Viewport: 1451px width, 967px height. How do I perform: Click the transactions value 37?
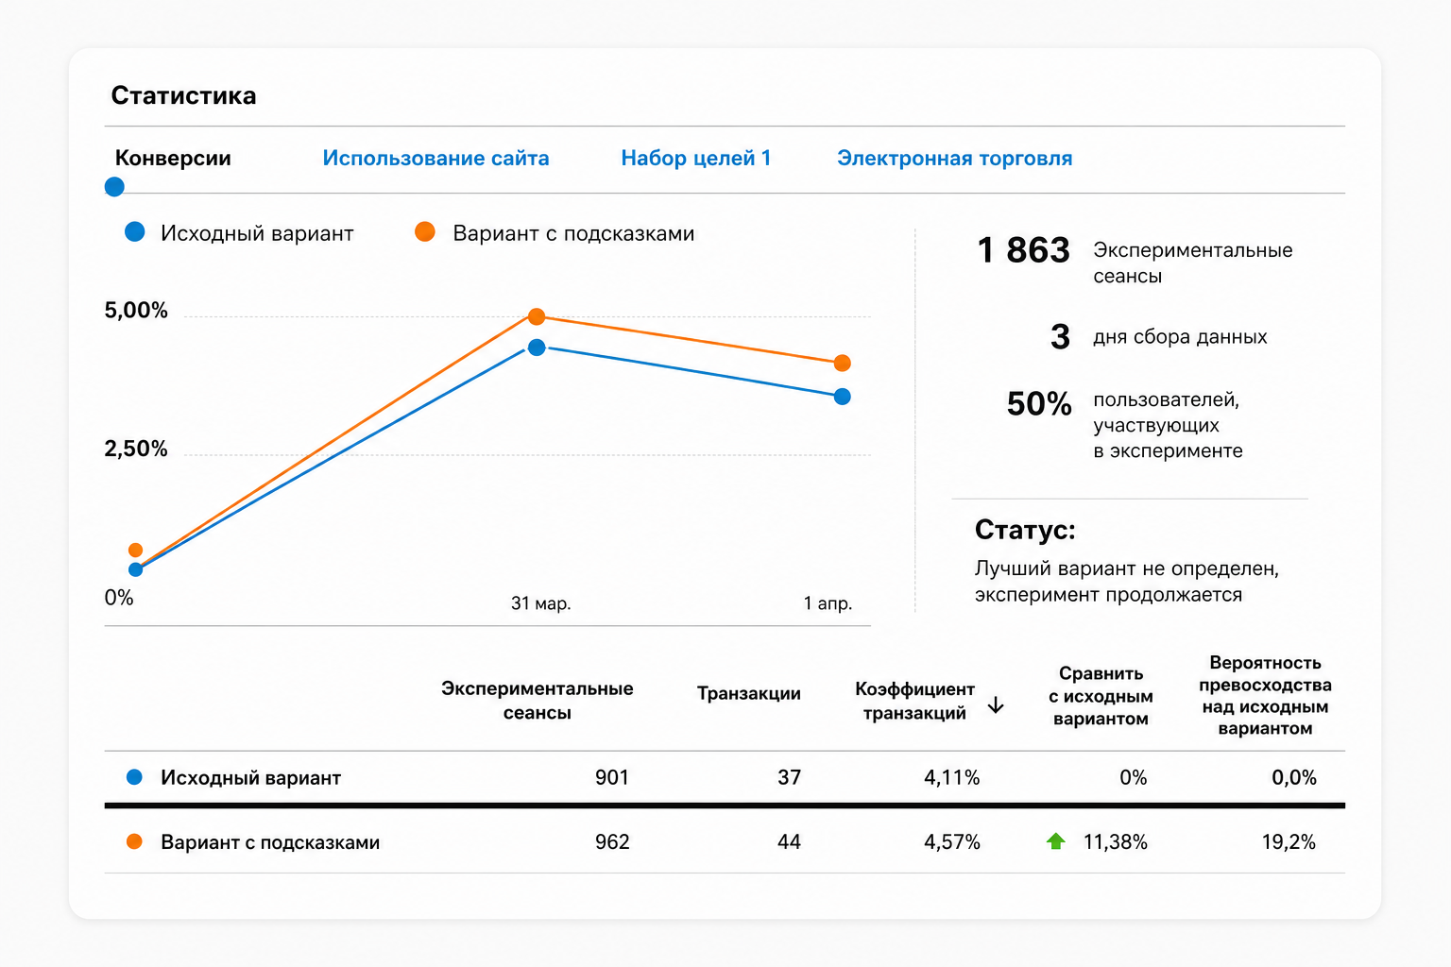coord(790,777)
